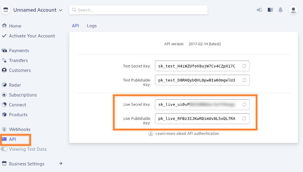The height and width of the screenshot is (172, 303).
Task: Click the user profile avatar icon
Action: pos(293,10)
